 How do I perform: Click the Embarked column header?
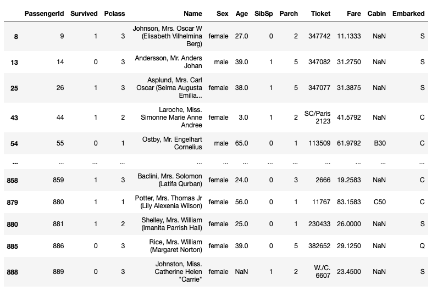(408, 14)
